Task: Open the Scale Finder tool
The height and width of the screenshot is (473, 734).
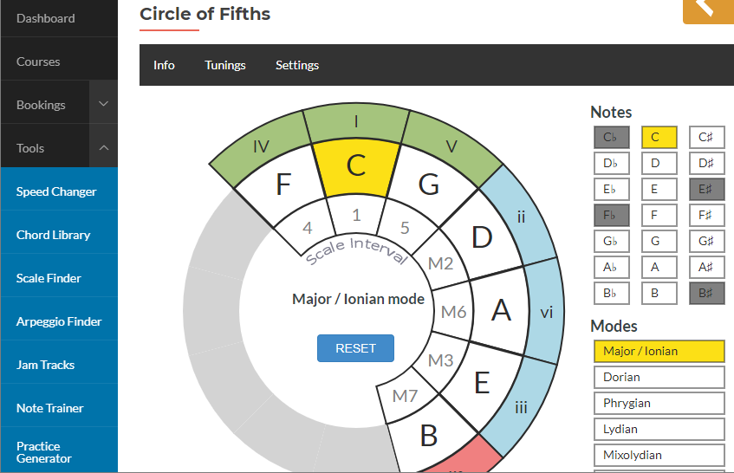Action: point(49,278)
